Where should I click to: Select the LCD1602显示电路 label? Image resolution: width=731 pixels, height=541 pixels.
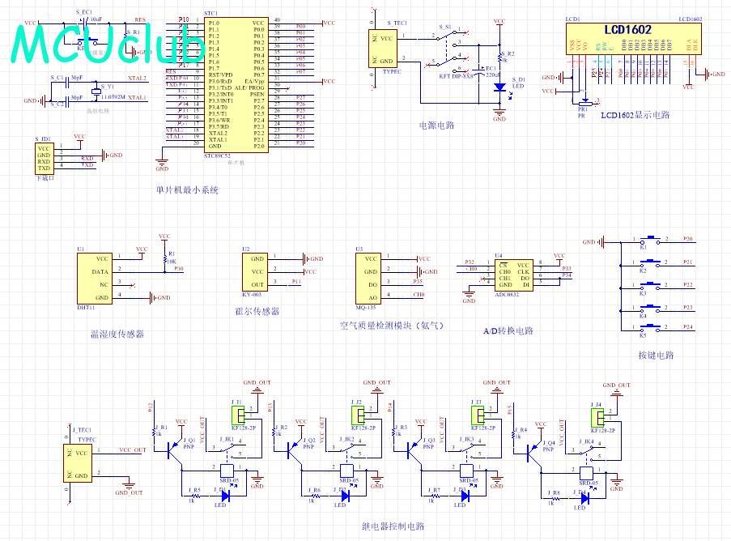[x=635, y=115]
